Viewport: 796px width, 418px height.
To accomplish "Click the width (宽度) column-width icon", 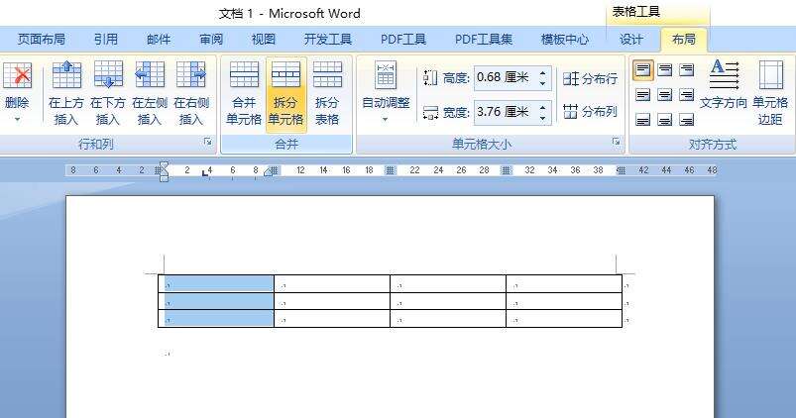I will point(430,112).
